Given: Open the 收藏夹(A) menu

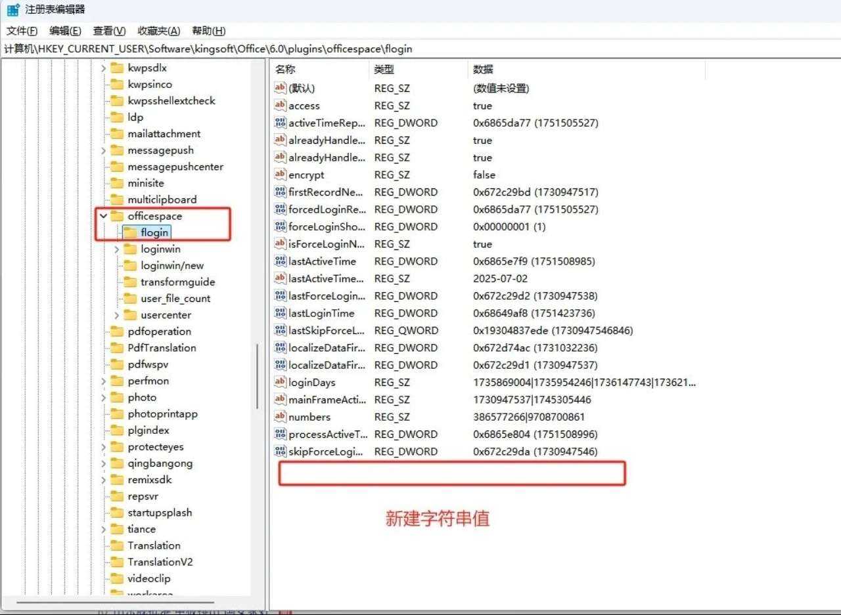Looking at the screenshot, I should pos(158,31).
